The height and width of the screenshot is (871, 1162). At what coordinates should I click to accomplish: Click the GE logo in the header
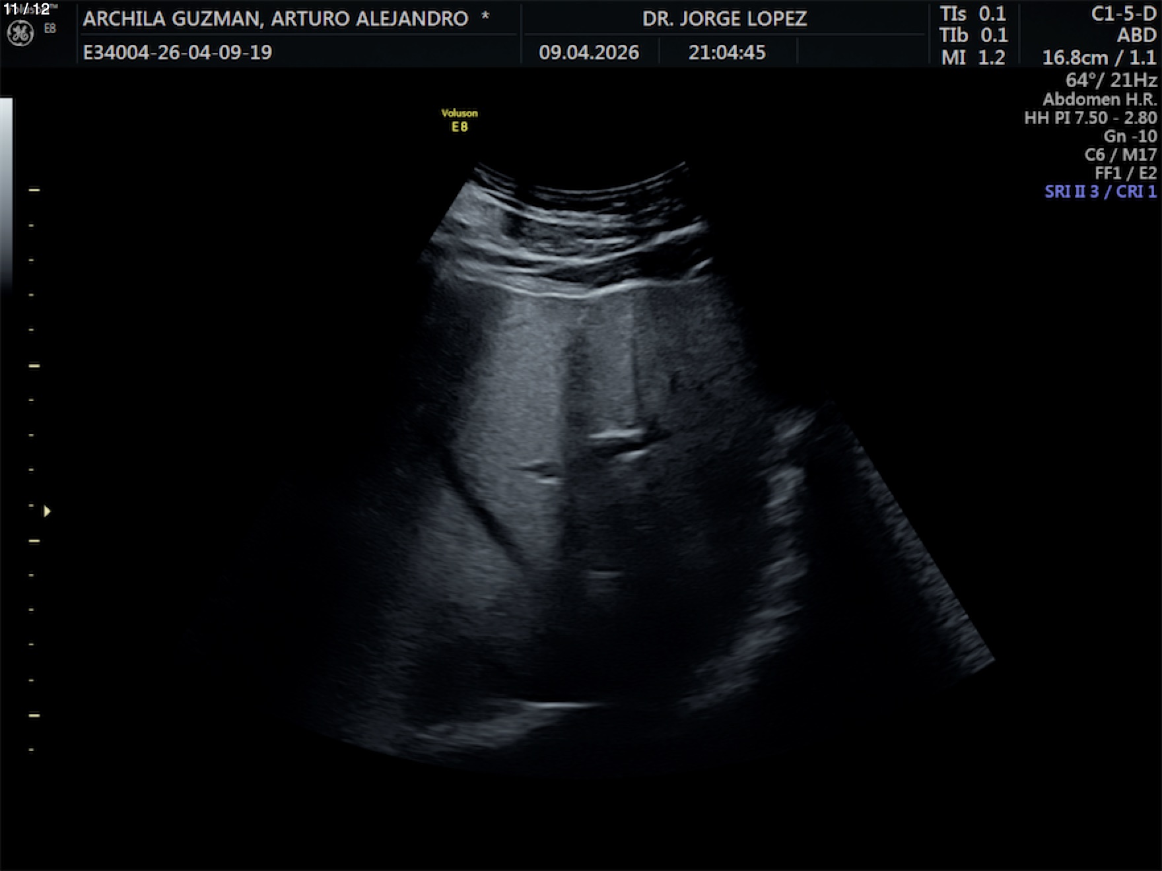pos(20,34)
